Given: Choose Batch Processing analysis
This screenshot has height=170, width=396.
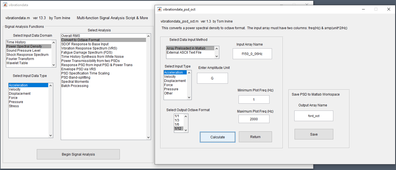Looking at the screenshot, I should pos(103,86).
